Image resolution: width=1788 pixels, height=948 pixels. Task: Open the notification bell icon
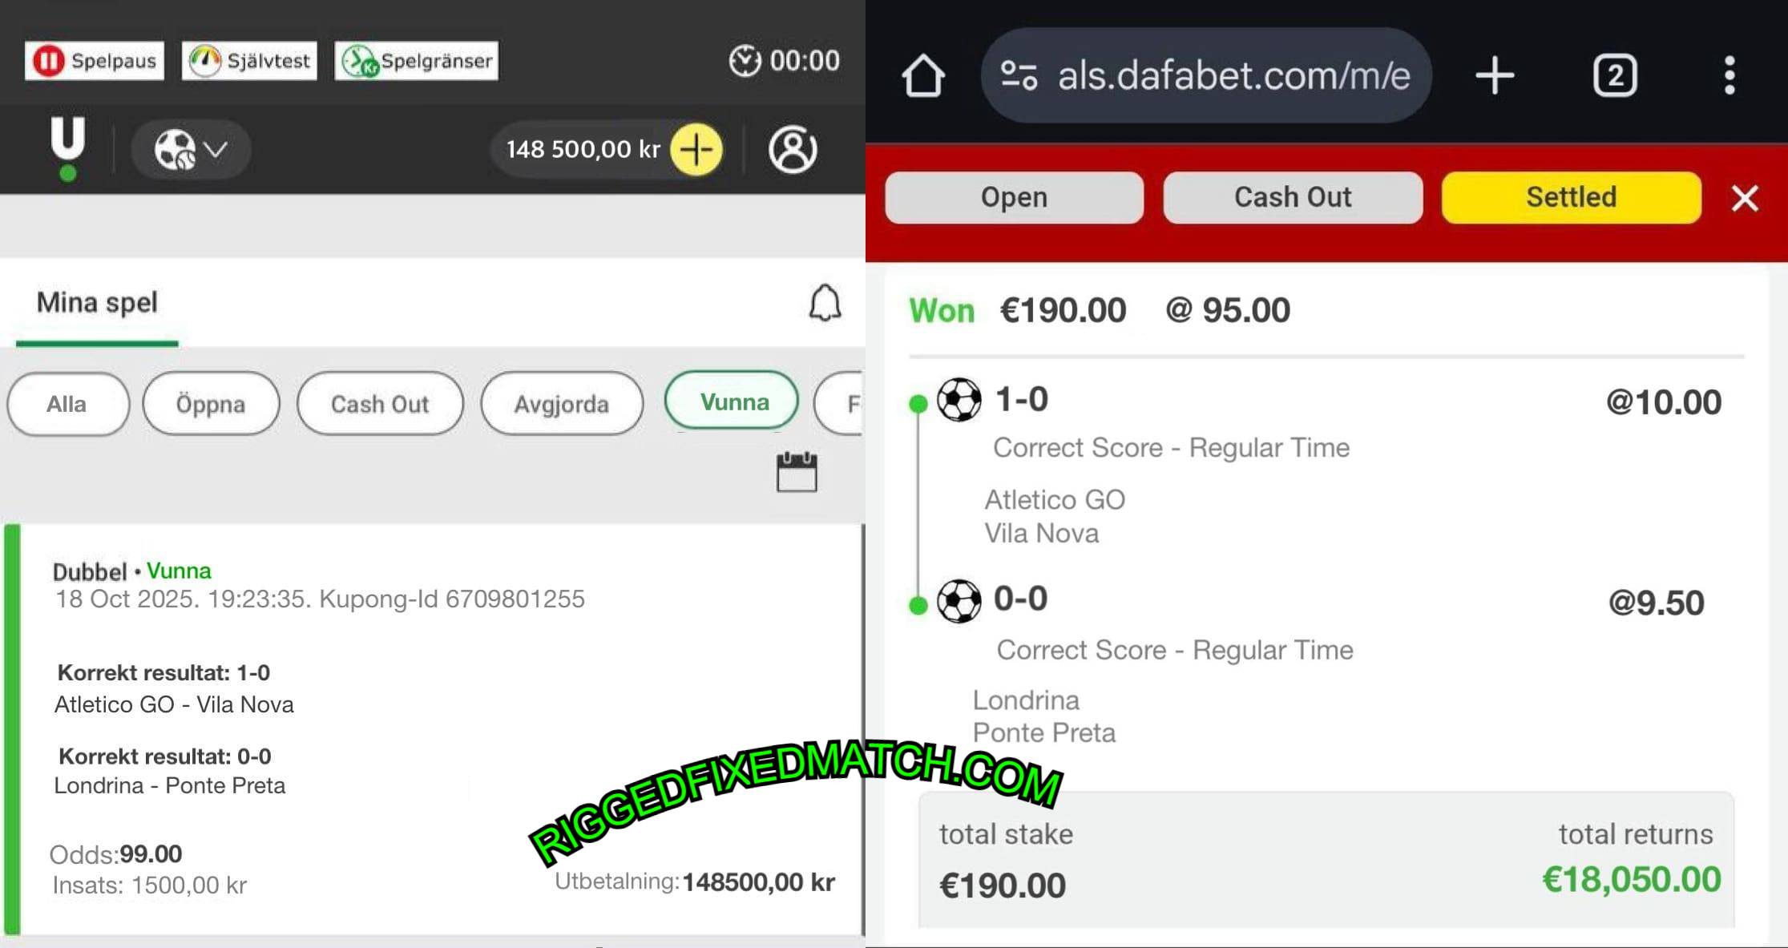point(825,303)
